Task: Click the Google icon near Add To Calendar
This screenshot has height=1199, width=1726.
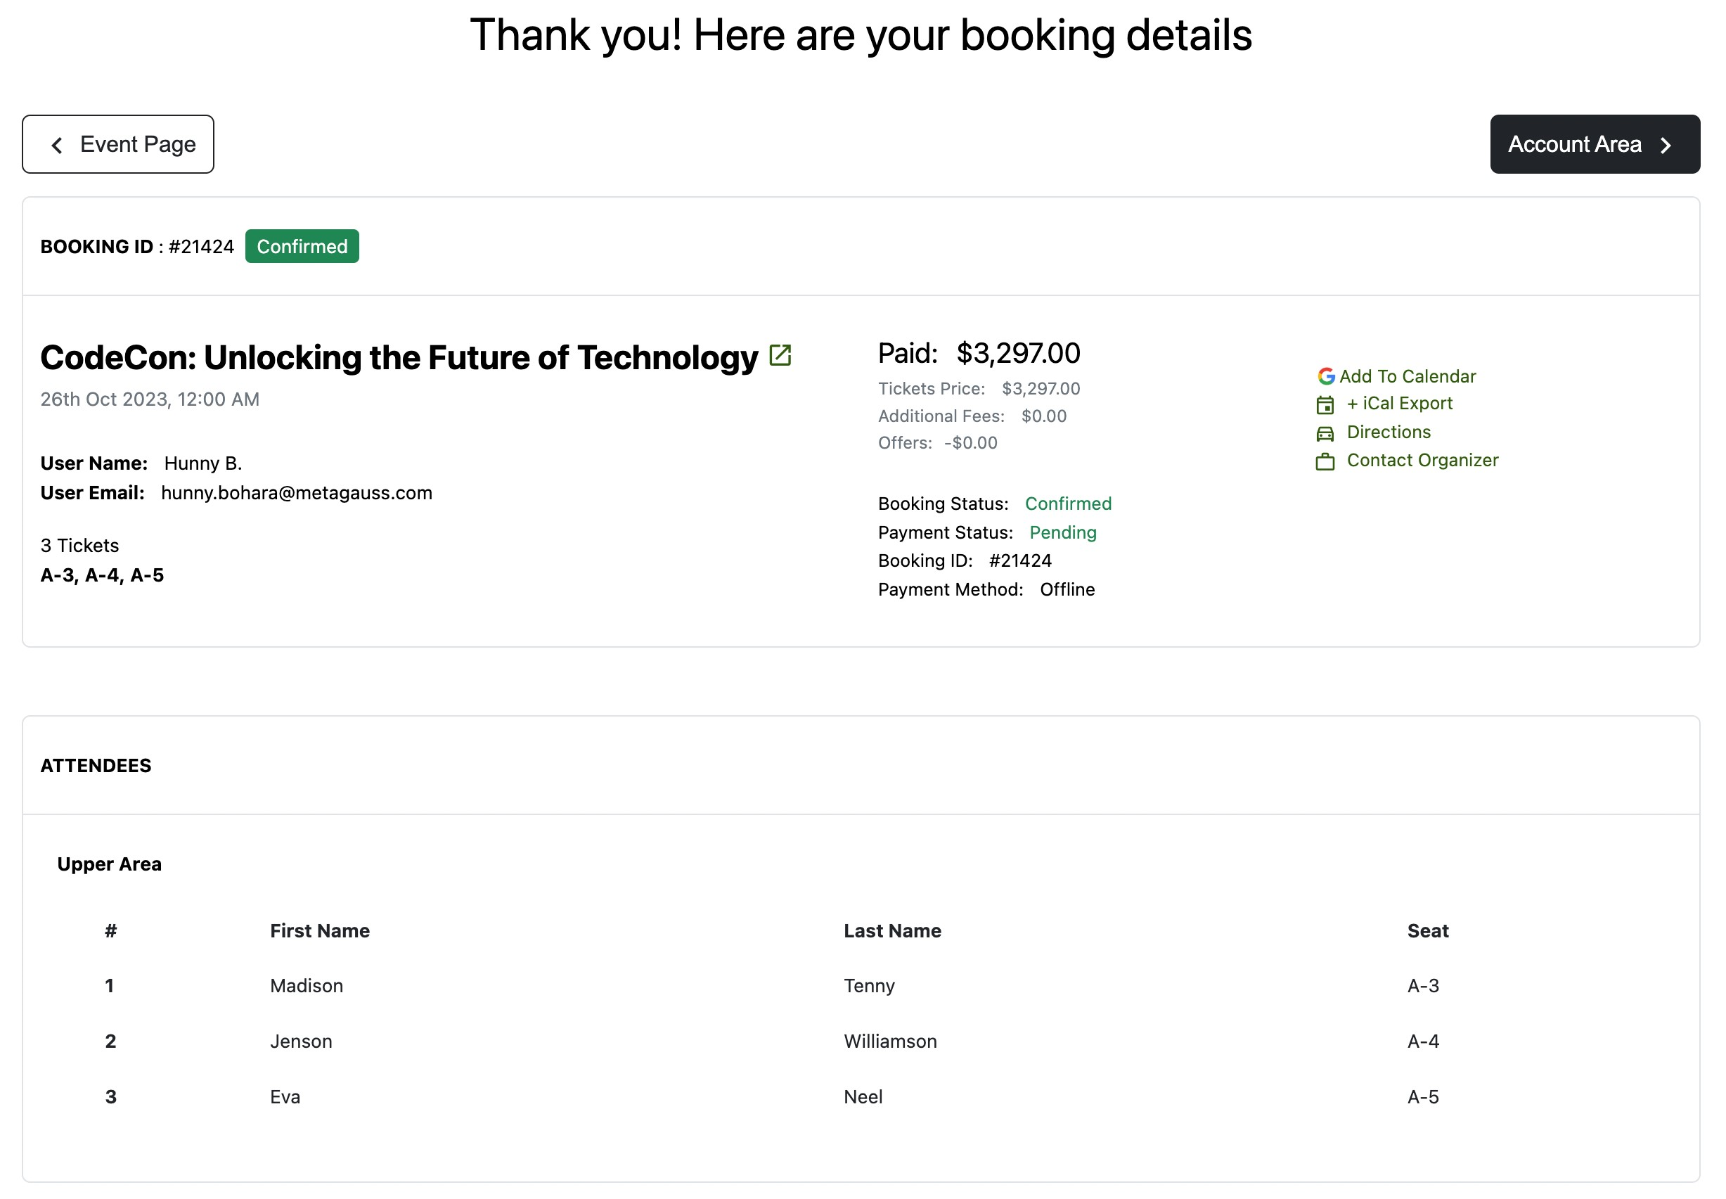Action: click(x=1326, y=376)
